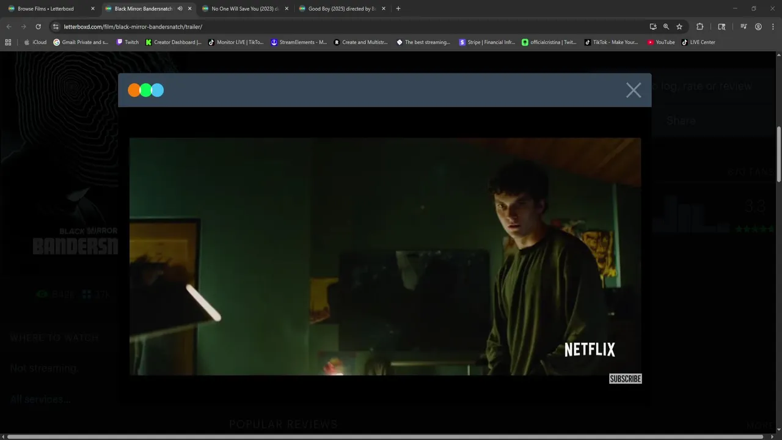Open the Chrome profile avatar
Image resolution: width=782 pixels, height=440 pixels.
coord(758,27)
